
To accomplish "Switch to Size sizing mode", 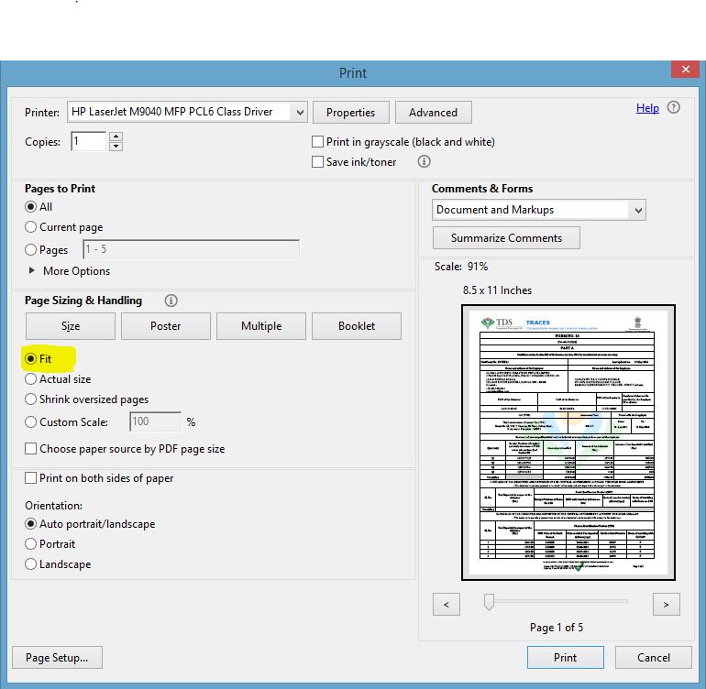I will point(71,326).
